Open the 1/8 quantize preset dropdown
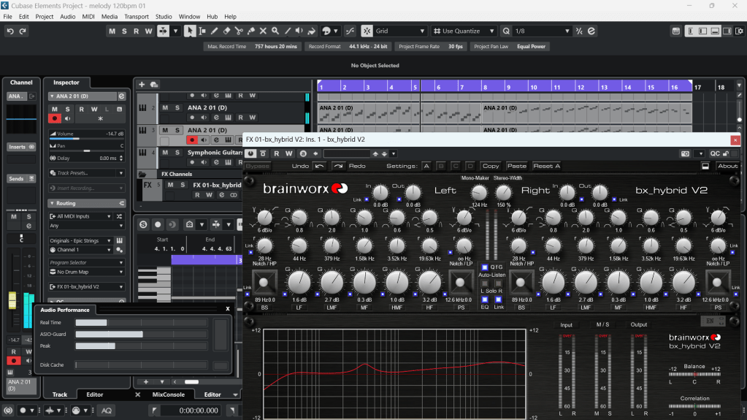The image size is (747, 420). (x=542, y=31)
